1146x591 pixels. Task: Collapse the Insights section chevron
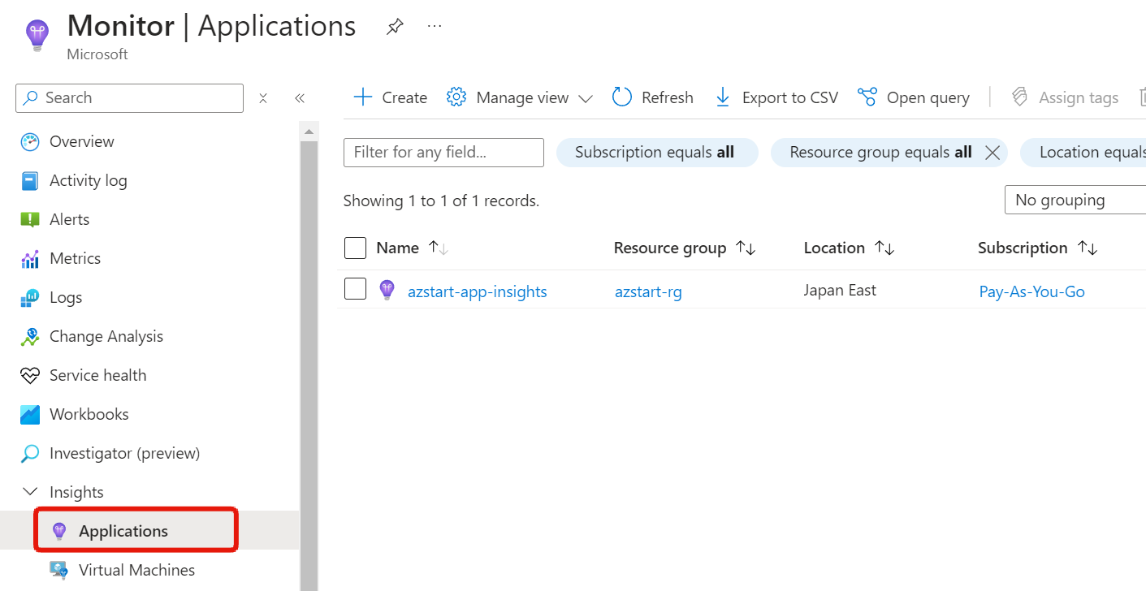[30, 492]
